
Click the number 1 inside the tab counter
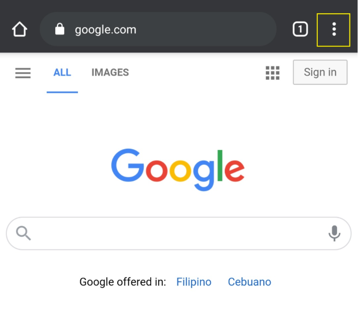300,29
